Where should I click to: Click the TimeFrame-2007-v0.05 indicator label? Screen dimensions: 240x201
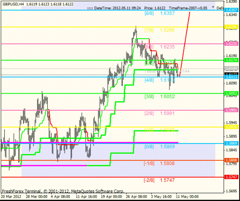pyautogui.click(x=188, y=8)
